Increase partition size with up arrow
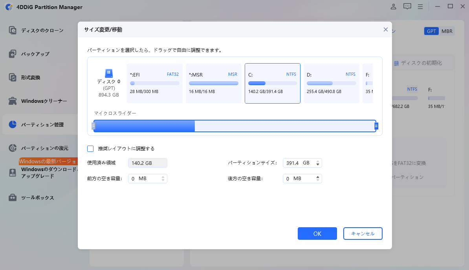Image resolution: width=469 pixels, height=270 pixels. pyautogui.click(x=318, y=161)
